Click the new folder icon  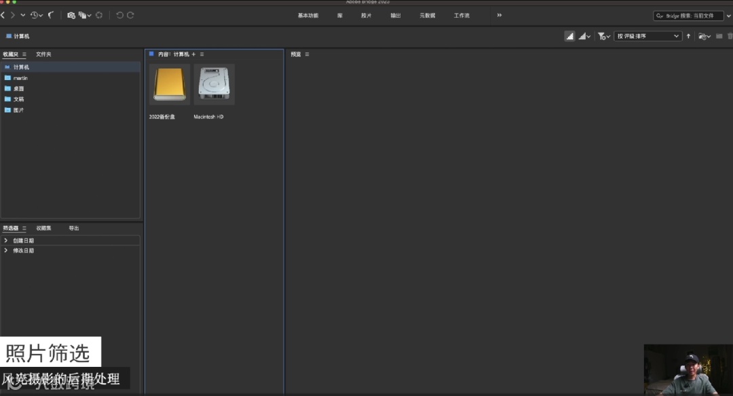(719, 36)
